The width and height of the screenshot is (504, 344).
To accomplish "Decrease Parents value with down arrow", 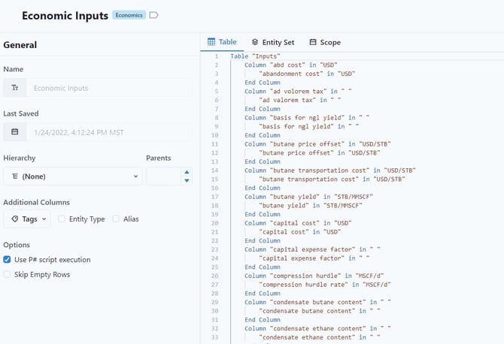I will pos(187,180).
